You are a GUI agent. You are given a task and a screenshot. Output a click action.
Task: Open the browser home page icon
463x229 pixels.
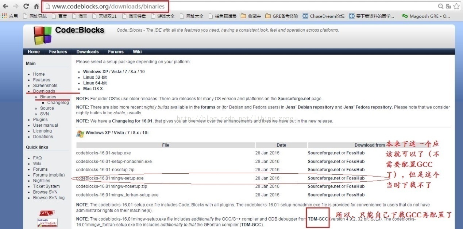pos(36,6)
